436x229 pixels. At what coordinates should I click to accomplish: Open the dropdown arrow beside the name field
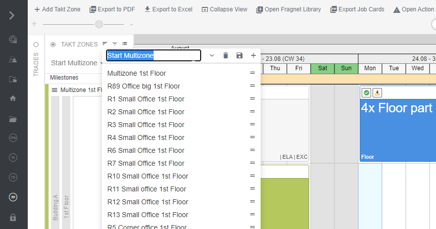212,55
